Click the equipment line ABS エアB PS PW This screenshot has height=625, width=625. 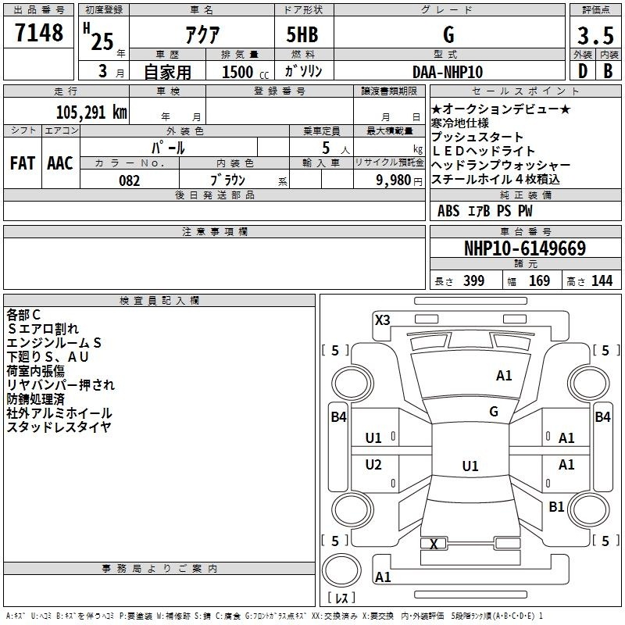click(484, 211)
